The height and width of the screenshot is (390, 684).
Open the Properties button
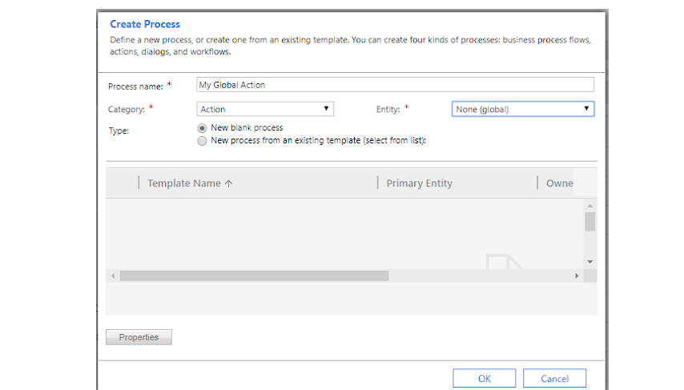point(139,337)
